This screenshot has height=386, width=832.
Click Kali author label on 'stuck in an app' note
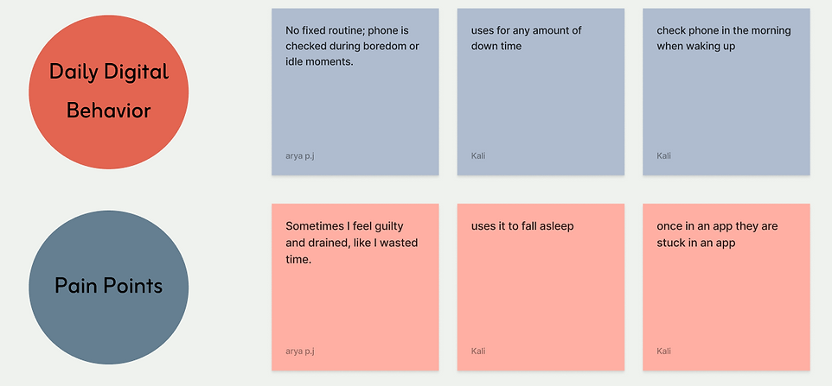point(664,351)
